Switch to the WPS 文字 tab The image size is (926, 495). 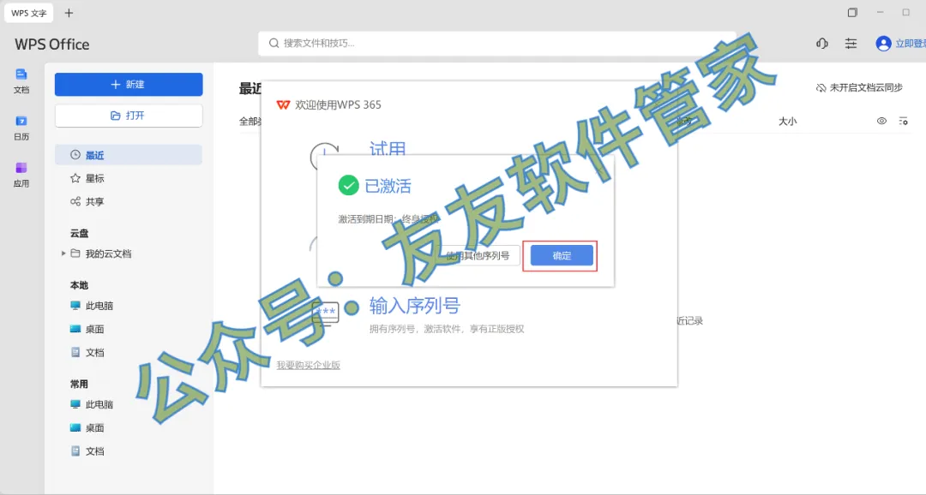(29, 13)
